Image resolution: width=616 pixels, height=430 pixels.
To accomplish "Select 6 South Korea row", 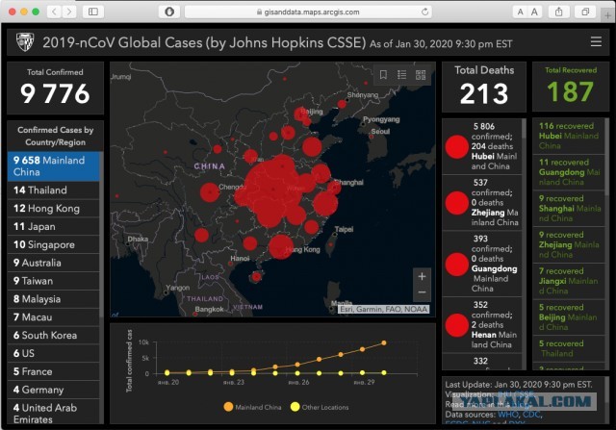I will 54,335.
